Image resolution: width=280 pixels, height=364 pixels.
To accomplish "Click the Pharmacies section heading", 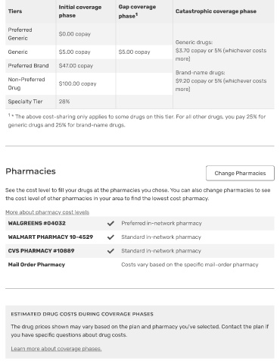I will 30,171.
